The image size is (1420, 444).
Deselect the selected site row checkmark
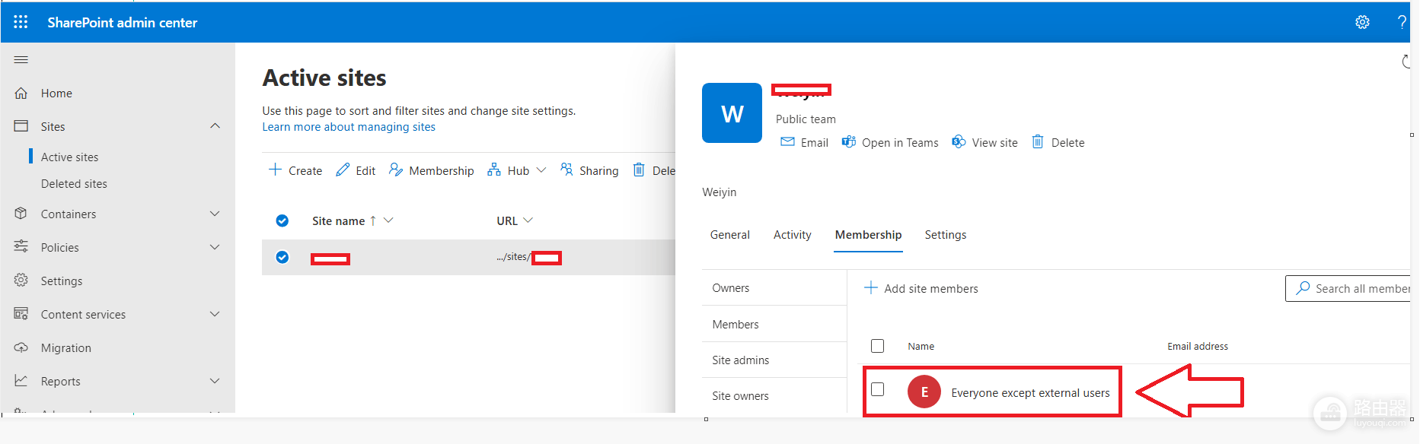click(x=282, y=257)
